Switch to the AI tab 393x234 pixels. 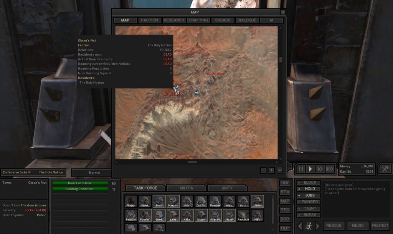point(271,20)
